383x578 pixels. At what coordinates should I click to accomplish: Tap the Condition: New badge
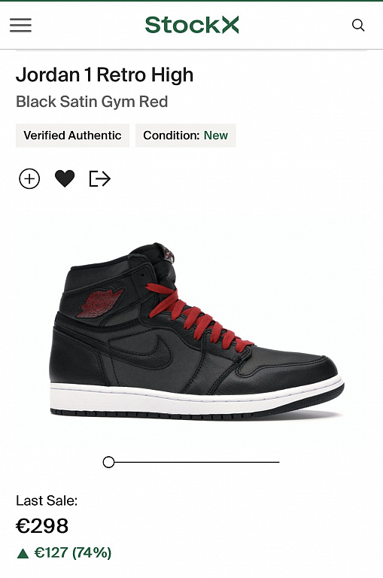pyautogui.click(x=185, y=135)
